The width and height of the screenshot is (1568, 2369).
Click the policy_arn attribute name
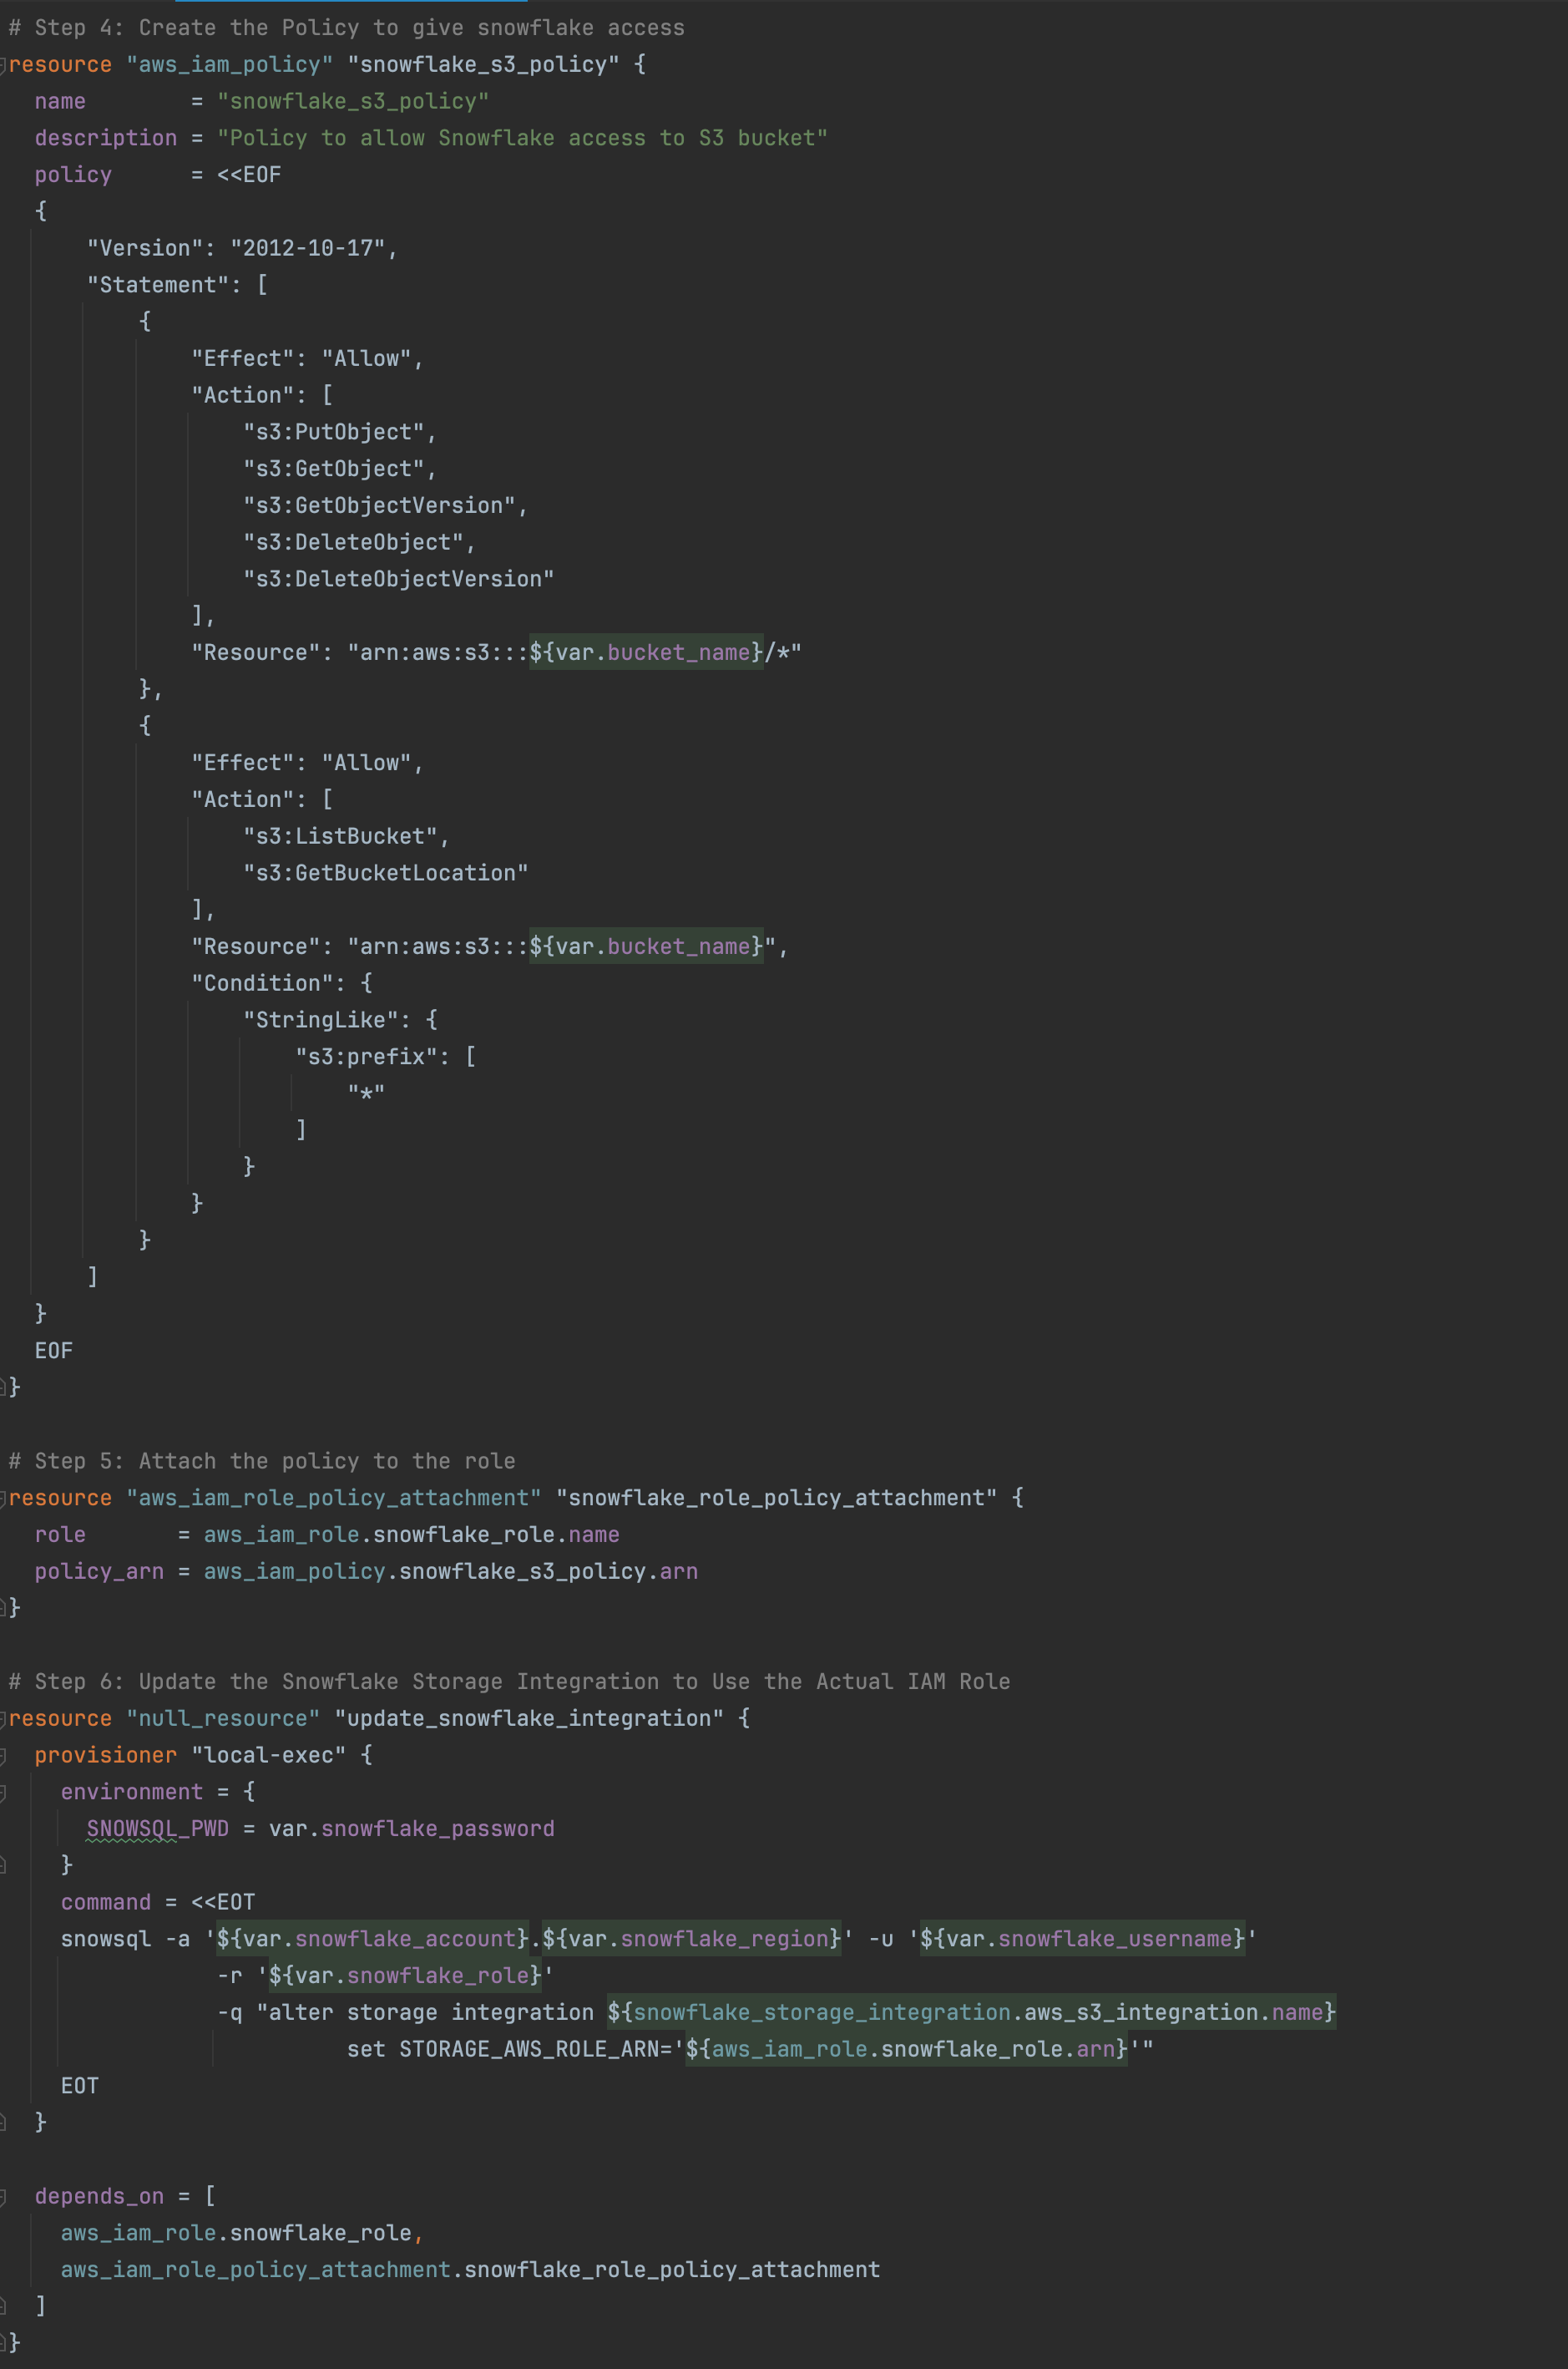(x=99, y=1571)
